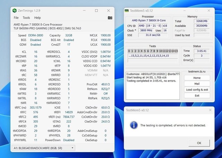
Task: Open the Tools menu in ZenTimings
Action: pos(26,18)
